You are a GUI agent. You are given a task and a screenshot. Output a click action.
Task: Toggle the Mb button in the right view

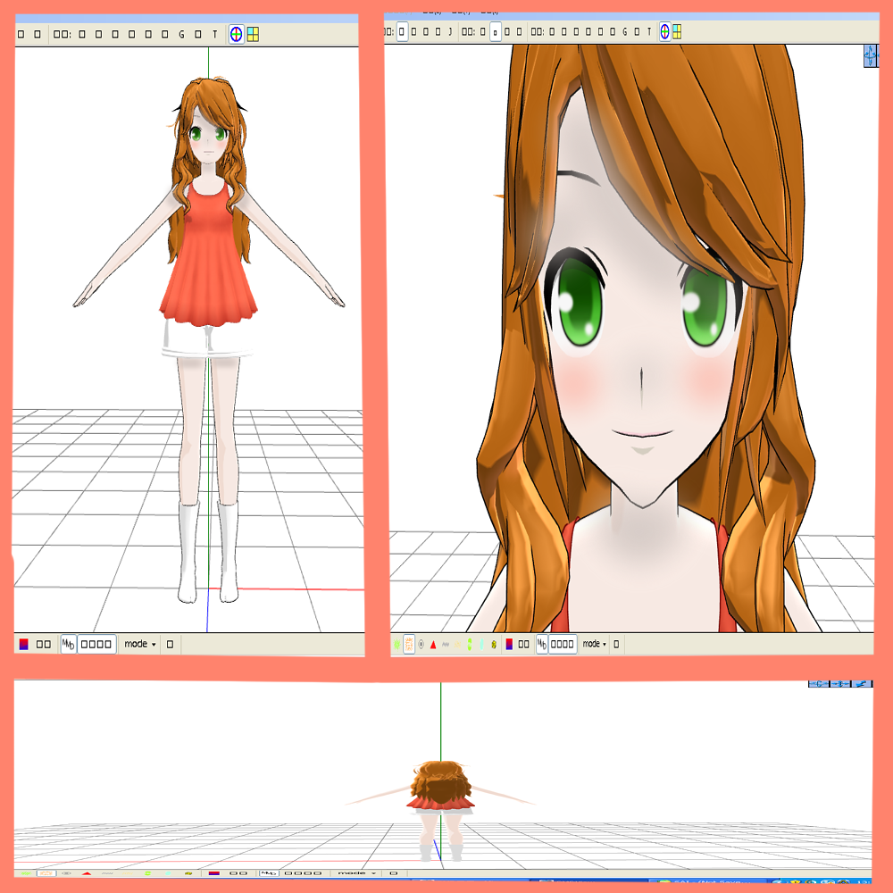pos(542,644)
